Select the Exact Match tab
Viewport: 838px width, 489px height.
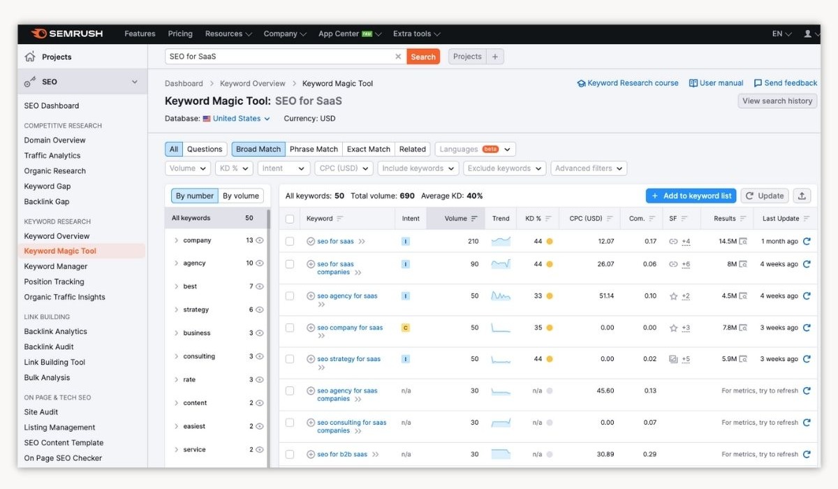coord(369,149)
